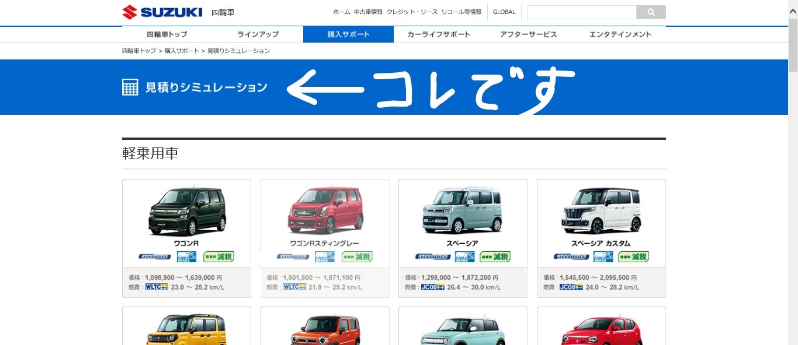
Task: Click the スペーシア カスタム model name
Action: (601, 243)
